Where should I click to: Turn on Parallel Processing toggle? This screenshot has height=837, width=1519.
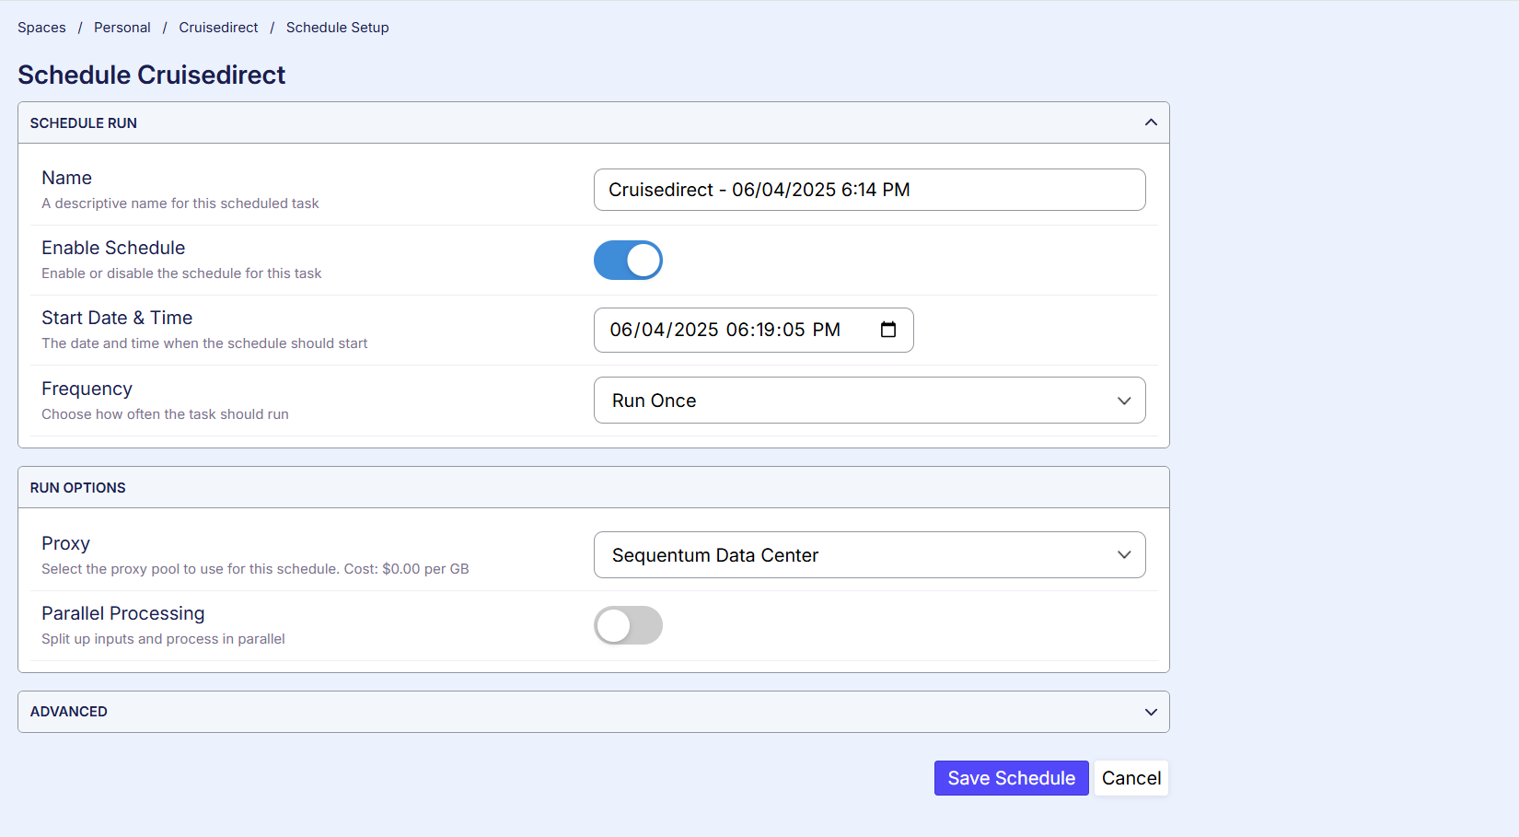click(x=628, y=625)
